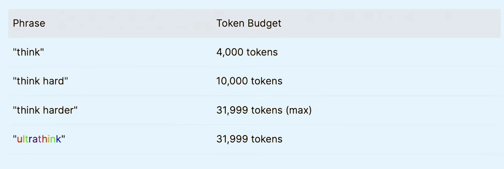
Task: Select the 31,999 tokens cell in ultrathink row
Action: point(249,139)
